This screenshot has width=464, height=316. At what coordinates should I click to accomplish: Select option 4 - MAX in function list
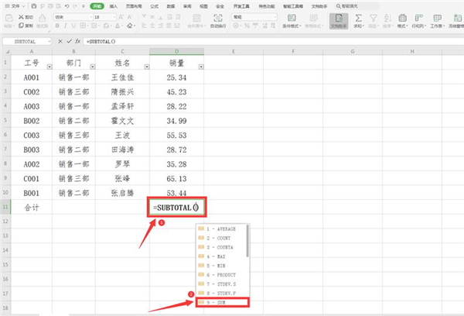click(221, 256)
